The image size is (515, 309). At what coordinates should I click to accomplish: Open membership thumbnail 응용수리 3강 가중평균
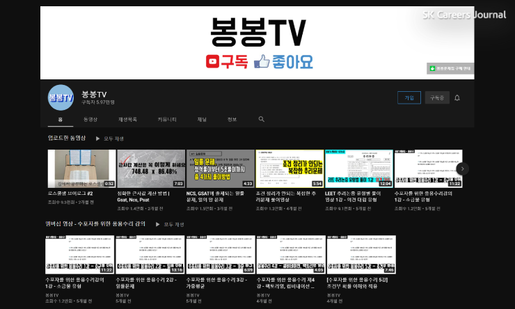click(x=221, y=255)
